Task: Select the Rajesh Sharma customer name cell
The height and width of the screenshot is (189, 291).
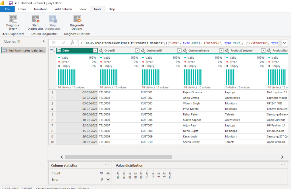Action: pyautogui.click(x=193, y=93)
